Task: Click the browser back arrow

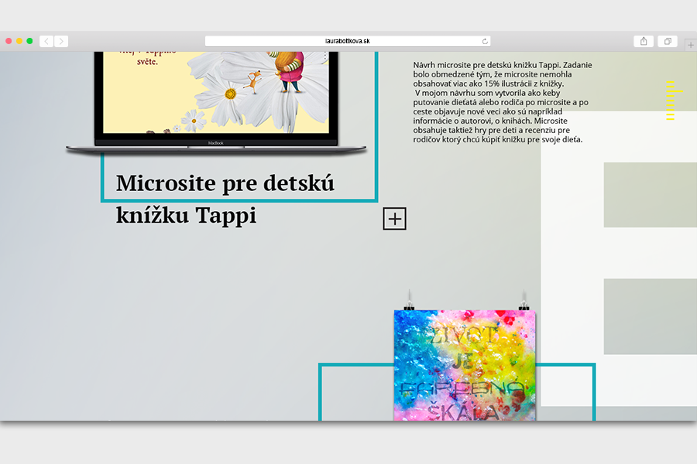Action: pyautogui.click(x=46, y=41)
